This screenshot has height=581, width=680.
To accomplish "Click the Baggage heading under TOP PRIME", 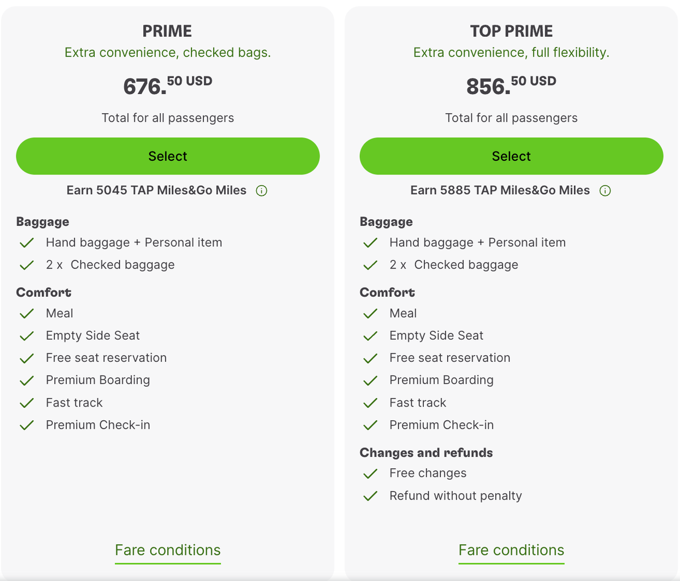I will [386, 221].
